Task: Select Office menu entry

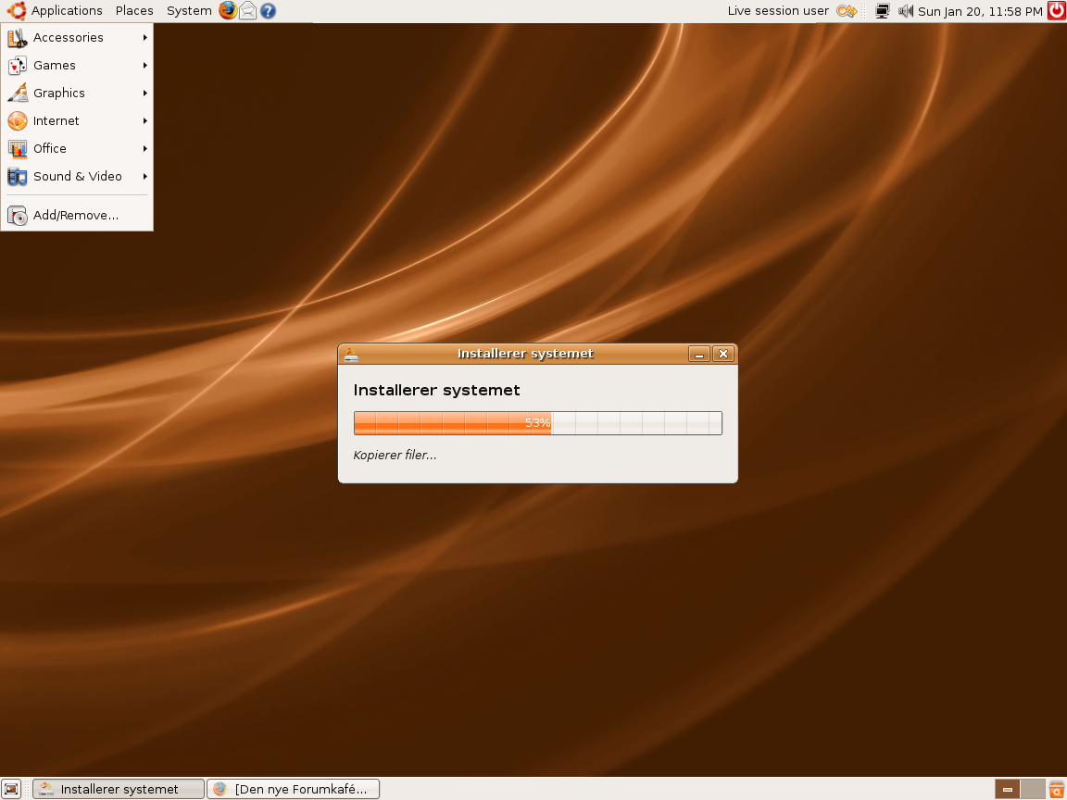Action: pyautogui.click(x=77, y=148)
